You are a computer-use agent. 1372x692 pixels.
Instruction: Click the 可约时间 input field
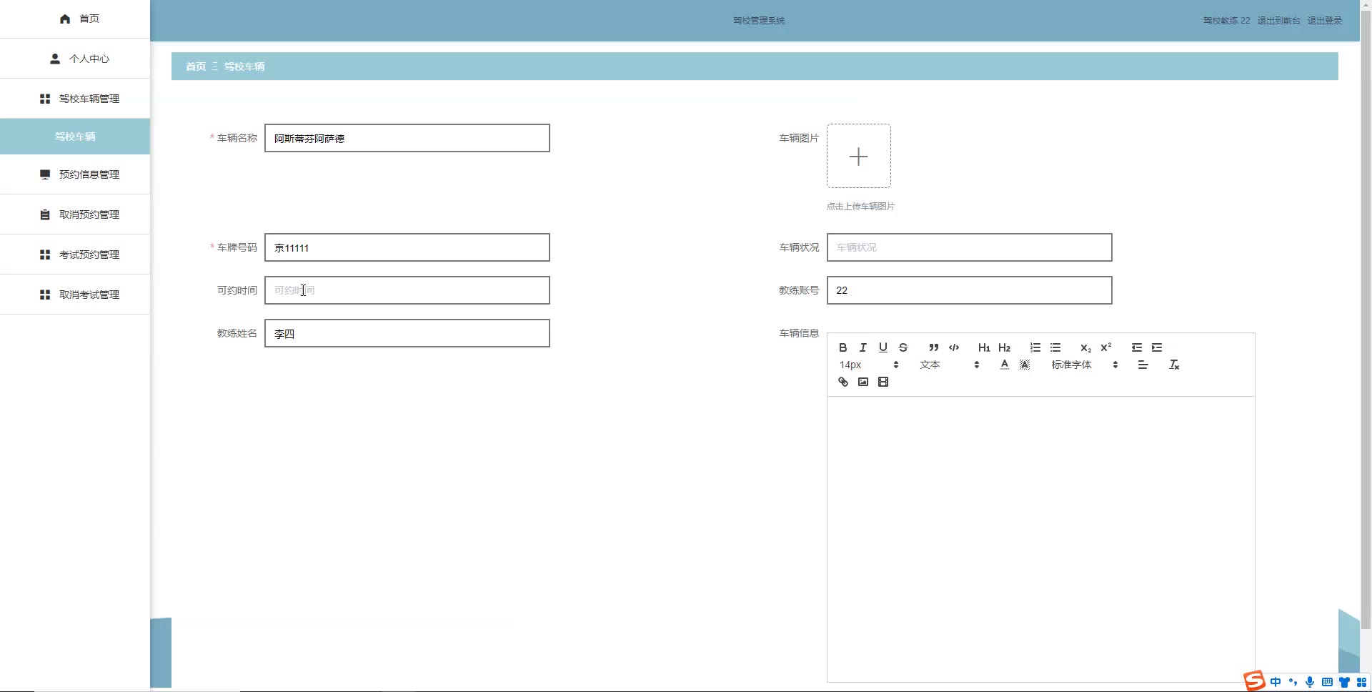coord(407,290)
